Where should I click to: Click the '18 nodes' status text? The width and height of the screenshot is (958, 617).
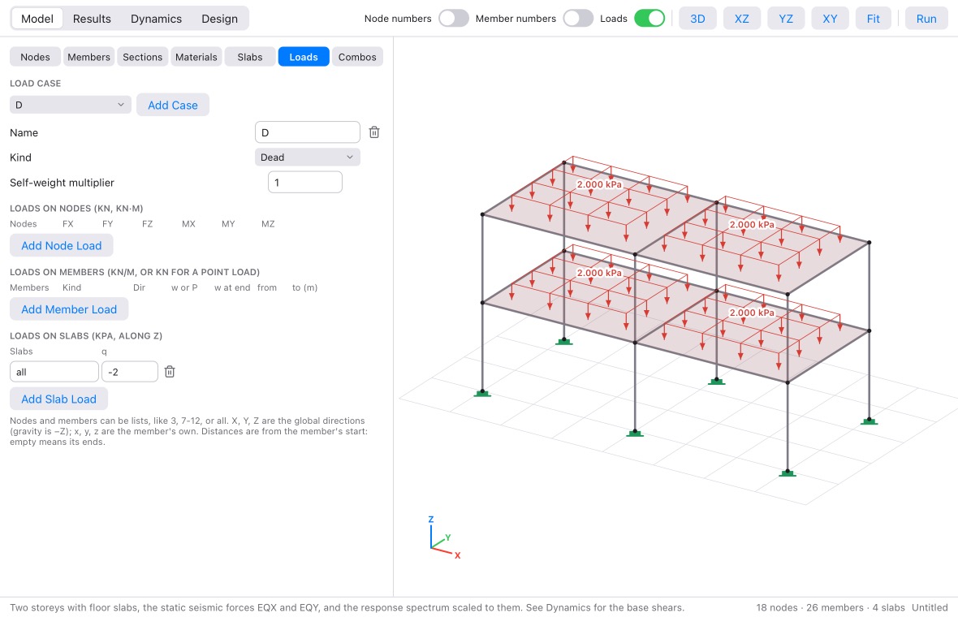(776, 607)
